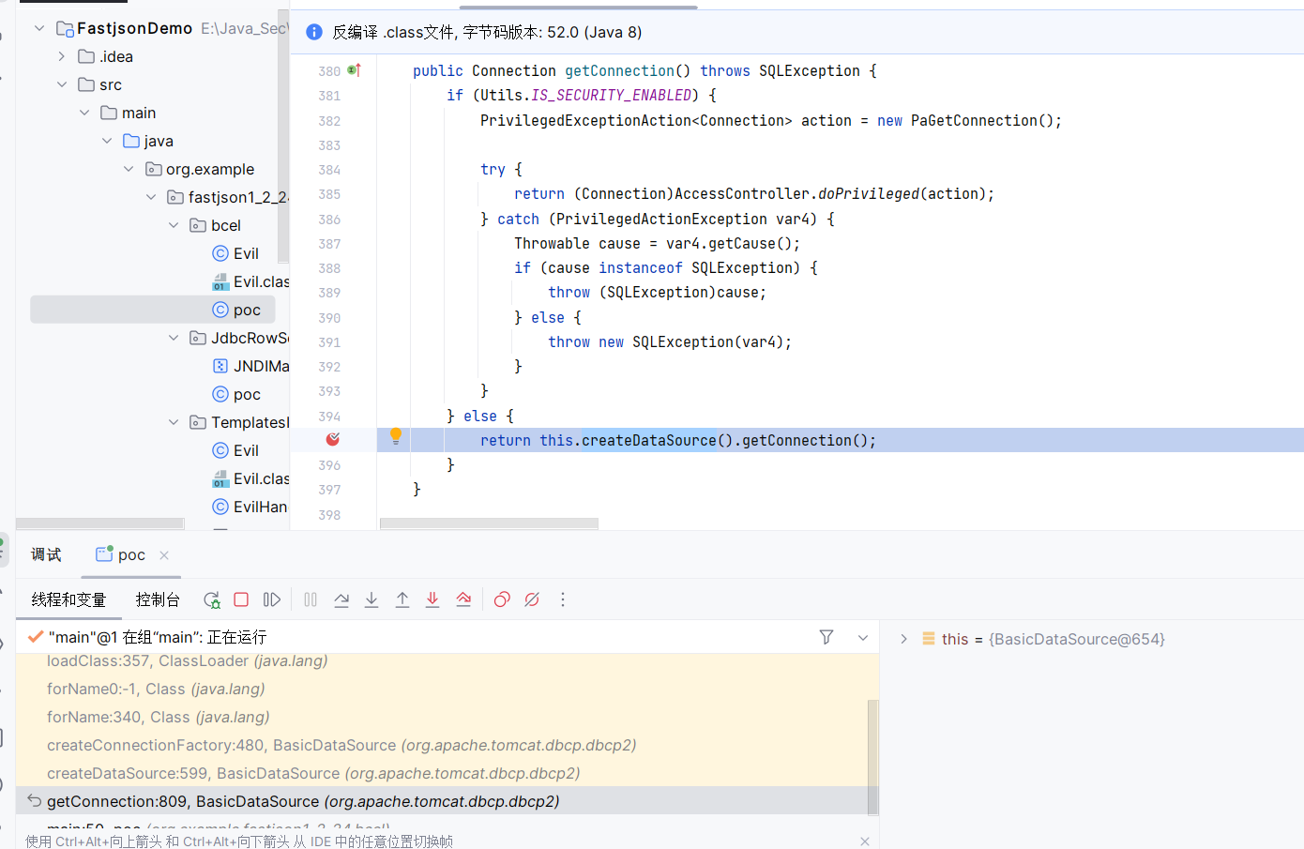Collapse the main folder
This screenshot has width=1304, height=849.
pos(84,113)
